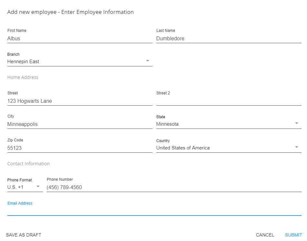This screenshot has height=241, width=307.
Task: Expand the Phone Format dropdown arrow
Action: coord(38,187)
